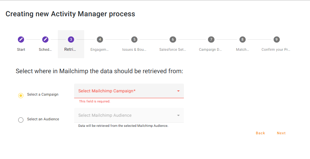Open the Salesforce Settings step label

tap(173, 50)
